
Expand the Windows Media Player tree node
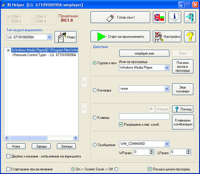[8, 50]
